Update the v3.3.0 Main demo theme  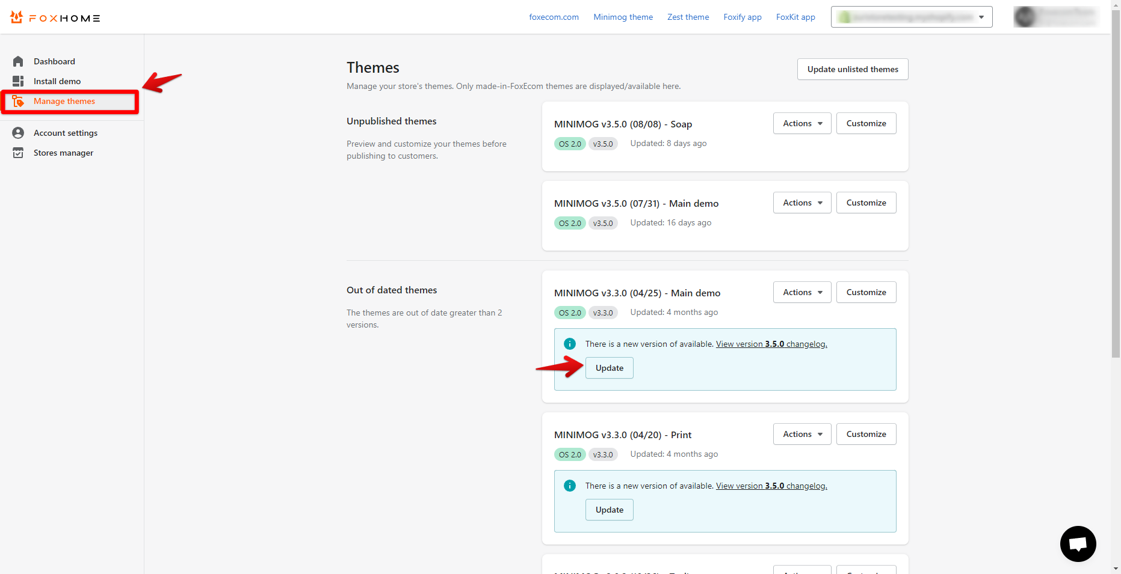coord(610,368)
